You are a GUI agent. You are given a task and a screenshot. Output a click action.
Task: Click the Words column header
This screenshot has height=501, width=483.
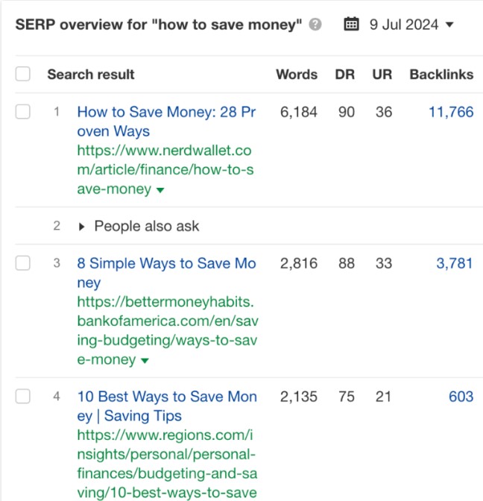pyautogui.click(x=297, y=75)
